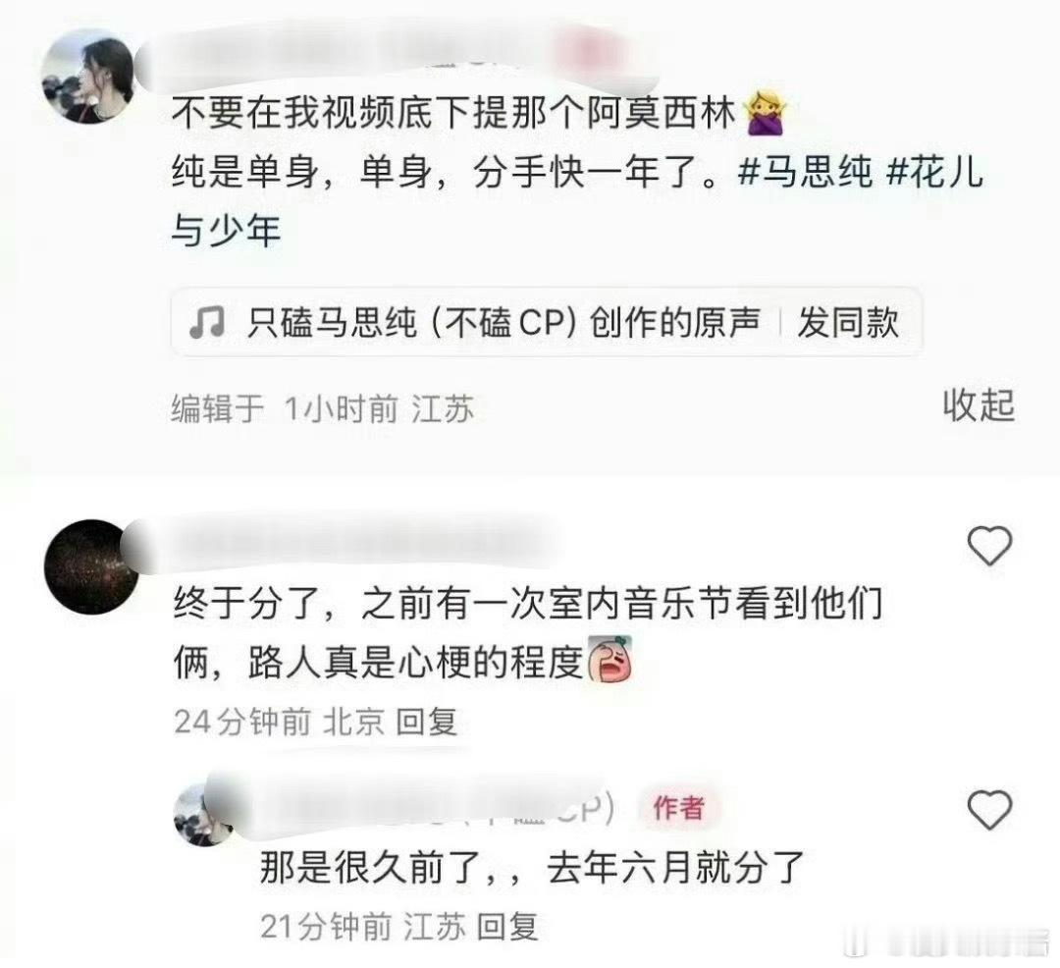
Task: Reply to the author's 21分钟前 comment
Action: click(507, 927)
